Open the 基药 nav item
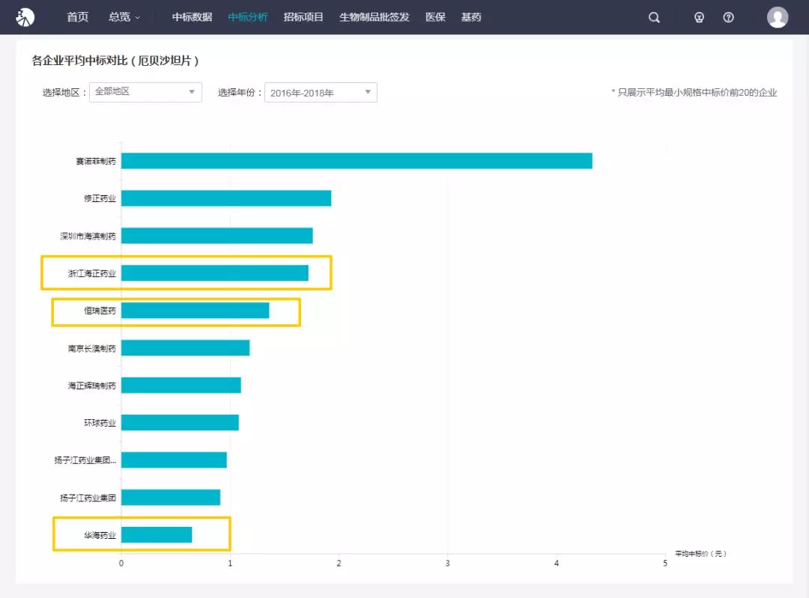Viewport: 809px width, 598px height. point(471,17)
